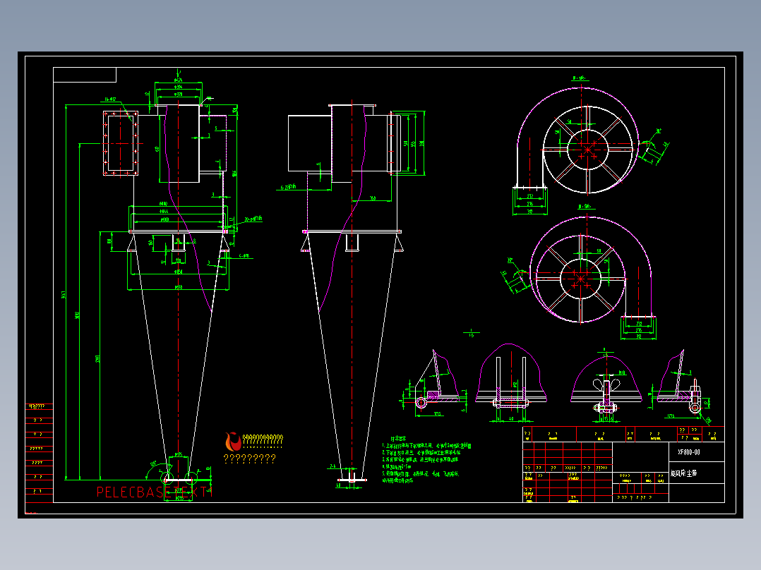Click the orange flame logo
The image size is (761, 570).
pos(233,442)
